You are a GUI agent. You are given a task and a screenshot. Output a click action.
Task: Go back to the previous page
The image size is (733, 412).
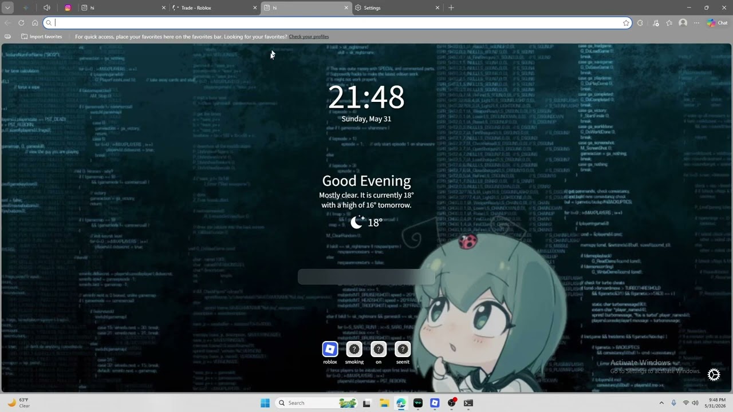7,23
